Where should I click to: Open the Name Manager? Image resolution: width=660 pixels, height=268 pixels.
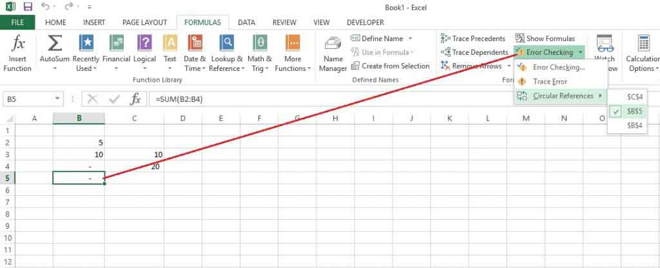(333, 53)
